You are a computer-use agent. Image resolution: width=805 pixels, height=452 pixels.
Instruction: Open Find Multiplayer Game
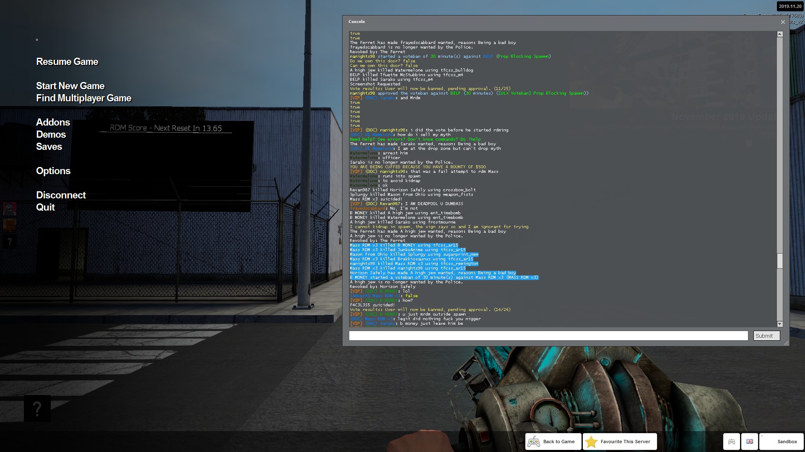[83, 98]
